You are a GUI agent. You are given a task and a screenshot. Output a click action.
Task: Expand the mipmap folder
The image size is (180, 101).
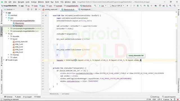coord(9,55)
